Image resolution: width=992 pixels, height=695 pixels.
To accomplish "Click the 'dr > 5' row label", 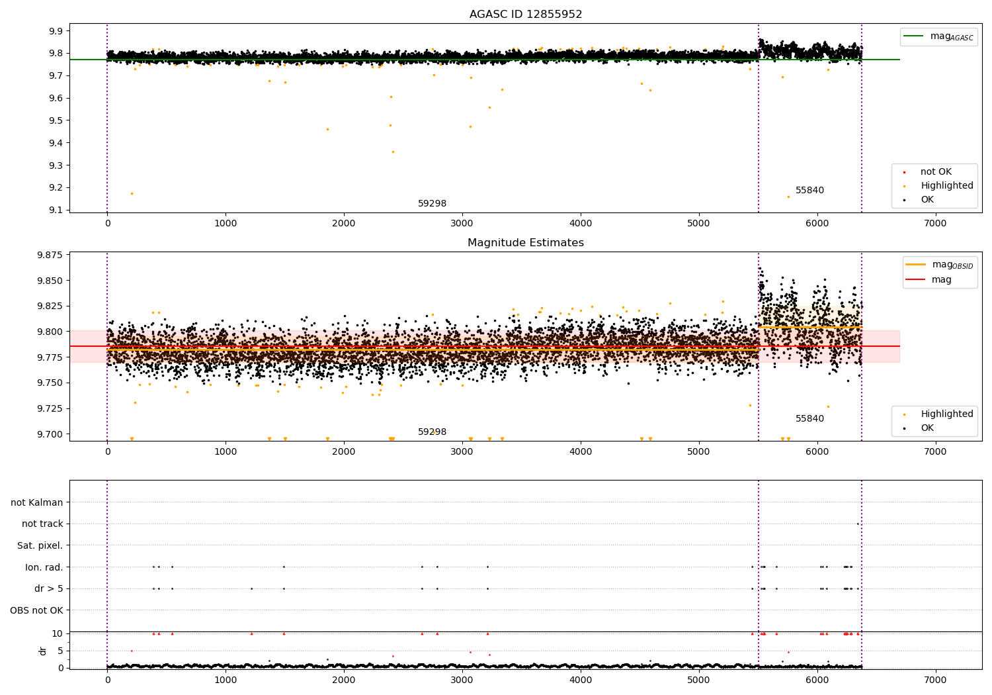I will pyautogui.click(x=49, y=589).
